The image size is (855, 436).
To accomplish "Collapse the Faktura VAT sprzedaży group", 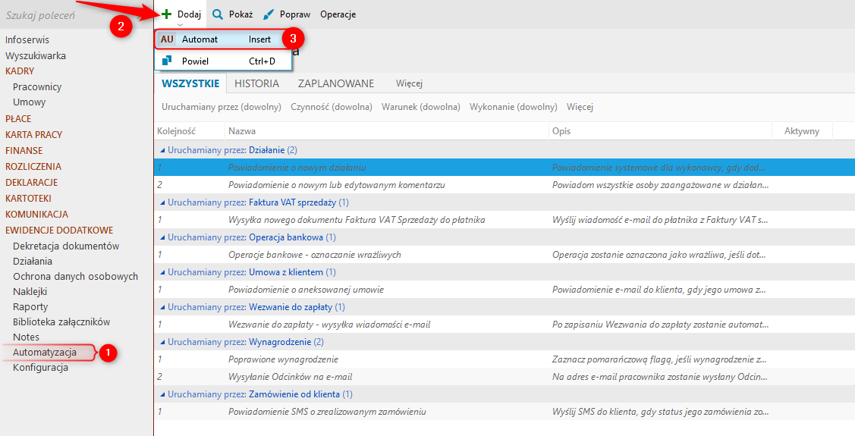I will (162, 202).
